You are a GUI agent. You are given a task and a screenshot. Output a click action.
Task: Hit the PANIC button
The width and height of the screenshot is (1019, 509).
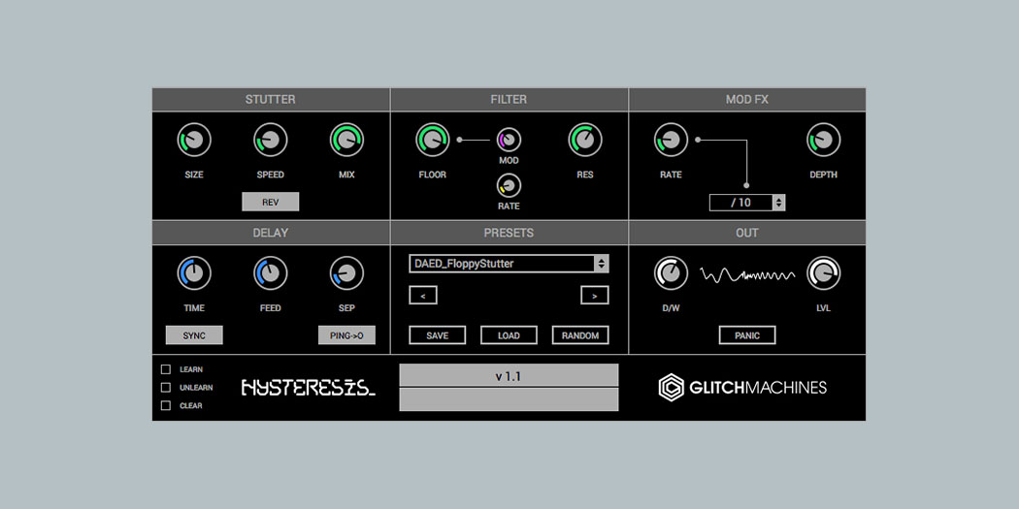pyautogui.click(x=746, y=335)
